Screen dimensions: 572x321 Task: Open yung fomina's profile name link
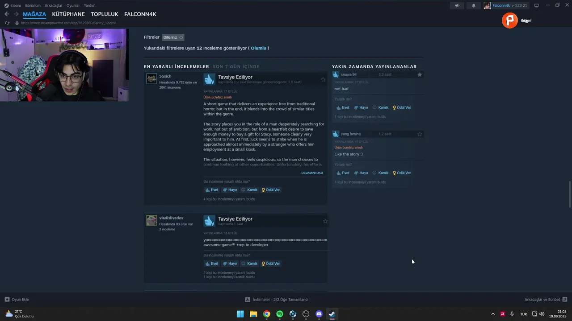click(x=351, y=134)
